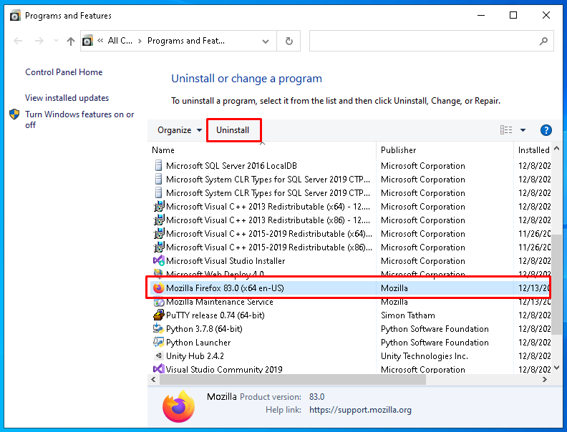Go up one folder level

[71, 41]
